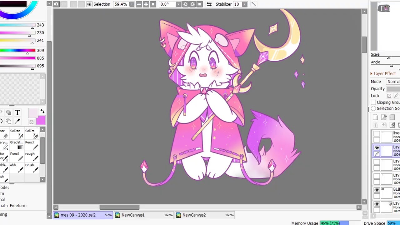The height and width of the screenshot is (225, 400).
Task: Create a new linework layer
Action: 384,117
